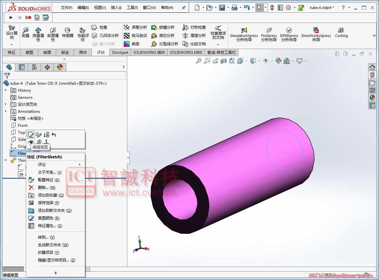Click the New document icon
The image size is (379, 280).
tap(197, 8)
